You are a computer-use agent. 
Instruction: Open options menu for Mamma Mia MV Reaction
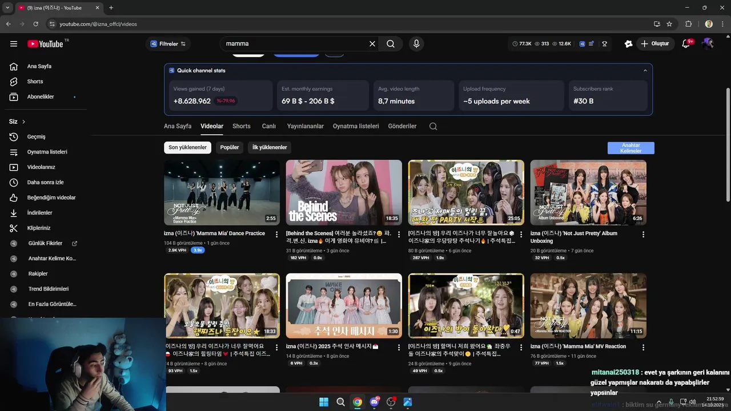(x=644, y=348)
